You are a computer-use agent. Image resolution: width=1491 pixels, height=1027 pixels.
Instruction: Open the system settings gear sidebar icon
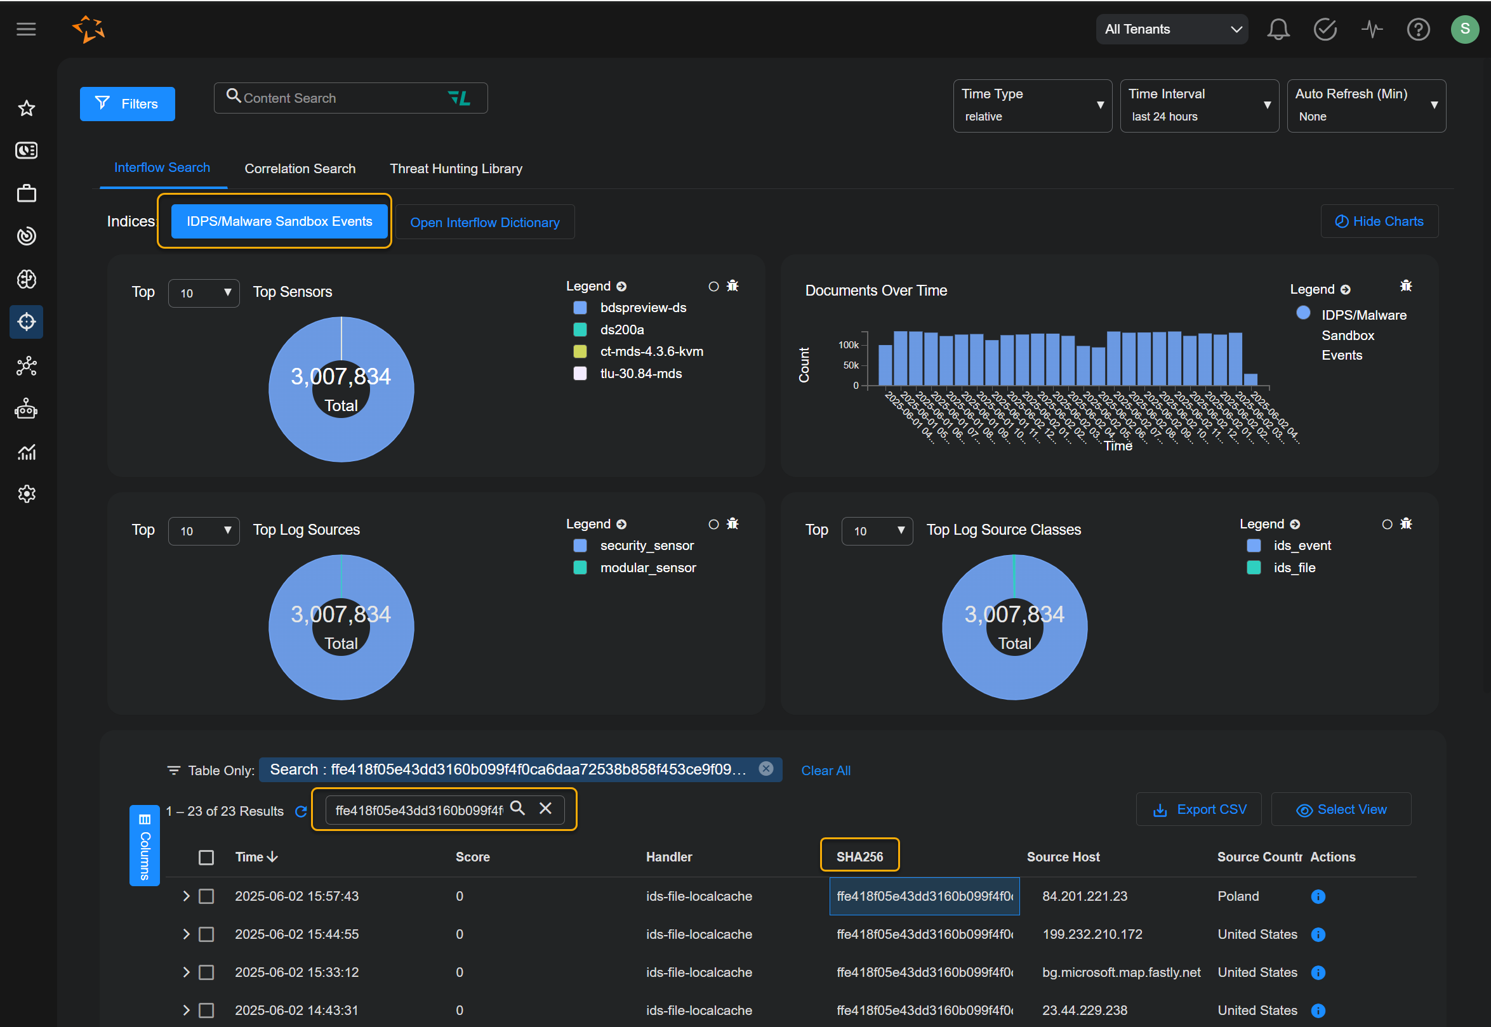[x=27, y=494]
